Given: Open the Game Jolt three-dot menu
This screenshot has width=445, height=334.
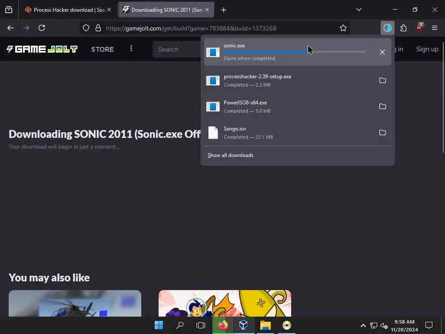Looking at the screenshot, I should tap(131, 49).
